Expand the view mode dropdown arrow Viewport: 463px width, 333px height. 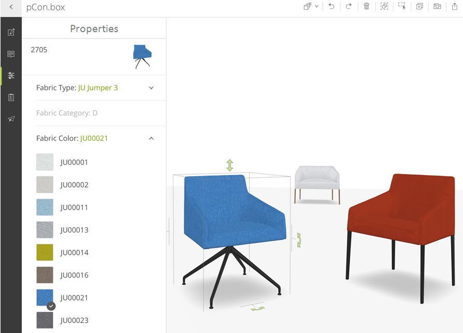316,6
